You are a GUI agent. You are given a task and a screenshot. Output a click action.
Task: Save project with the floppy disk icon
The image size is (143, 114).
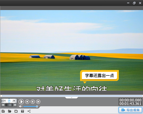pyautogui.click(x=16, y=111)
